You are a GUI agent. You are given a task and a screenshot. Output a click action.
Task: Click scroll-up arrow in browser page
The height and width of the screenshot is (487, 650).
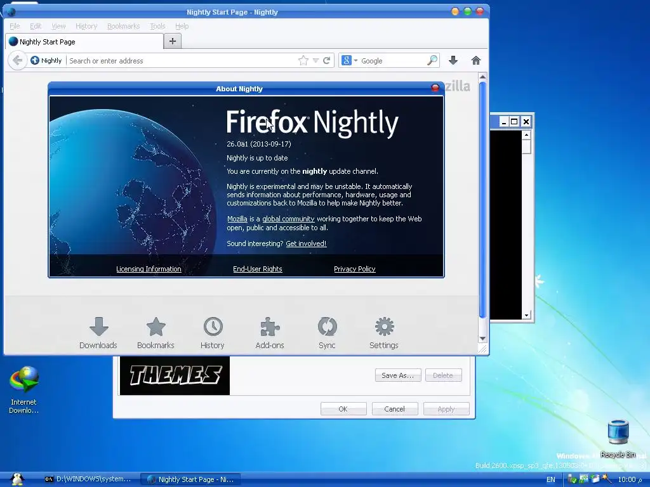click(x=482, y=77)
